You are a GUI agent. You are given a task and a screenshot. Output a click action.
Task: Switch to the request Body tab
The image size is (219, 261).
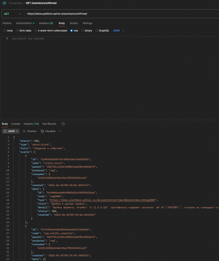pyautogui.click(x=62, y=23)
